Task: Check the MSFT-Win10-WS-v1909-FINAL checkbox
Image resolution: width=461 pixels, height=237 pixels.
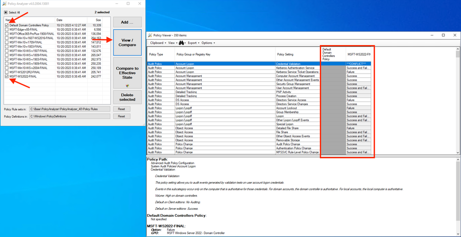Action: click(7, 64)
